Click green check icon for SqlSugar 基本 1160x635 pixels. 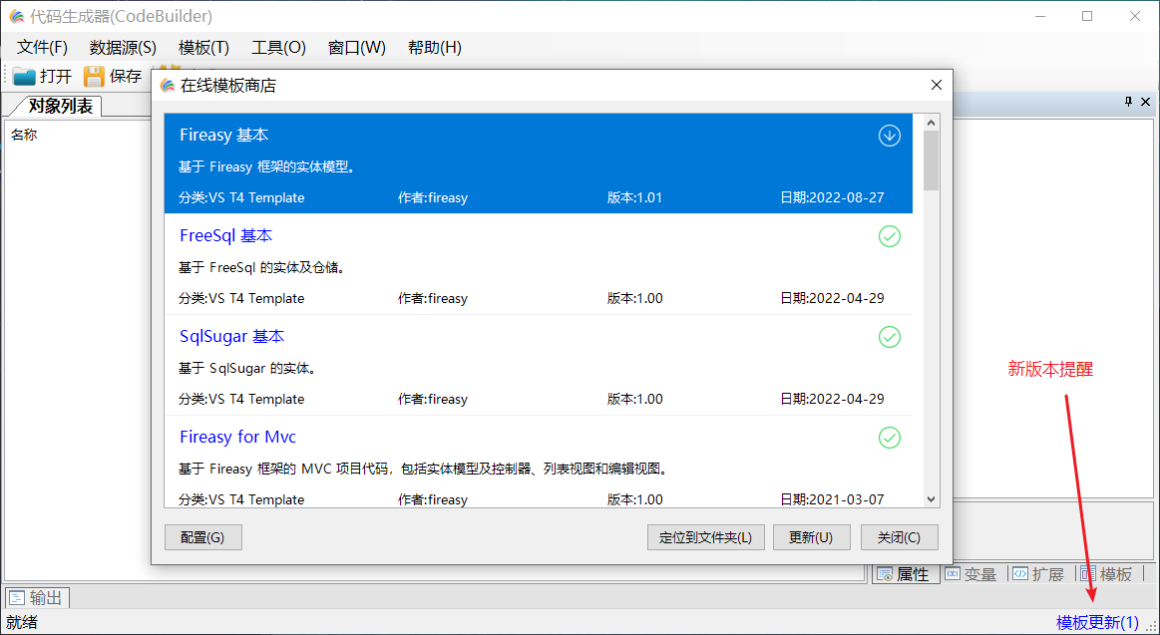coord(890,337)
